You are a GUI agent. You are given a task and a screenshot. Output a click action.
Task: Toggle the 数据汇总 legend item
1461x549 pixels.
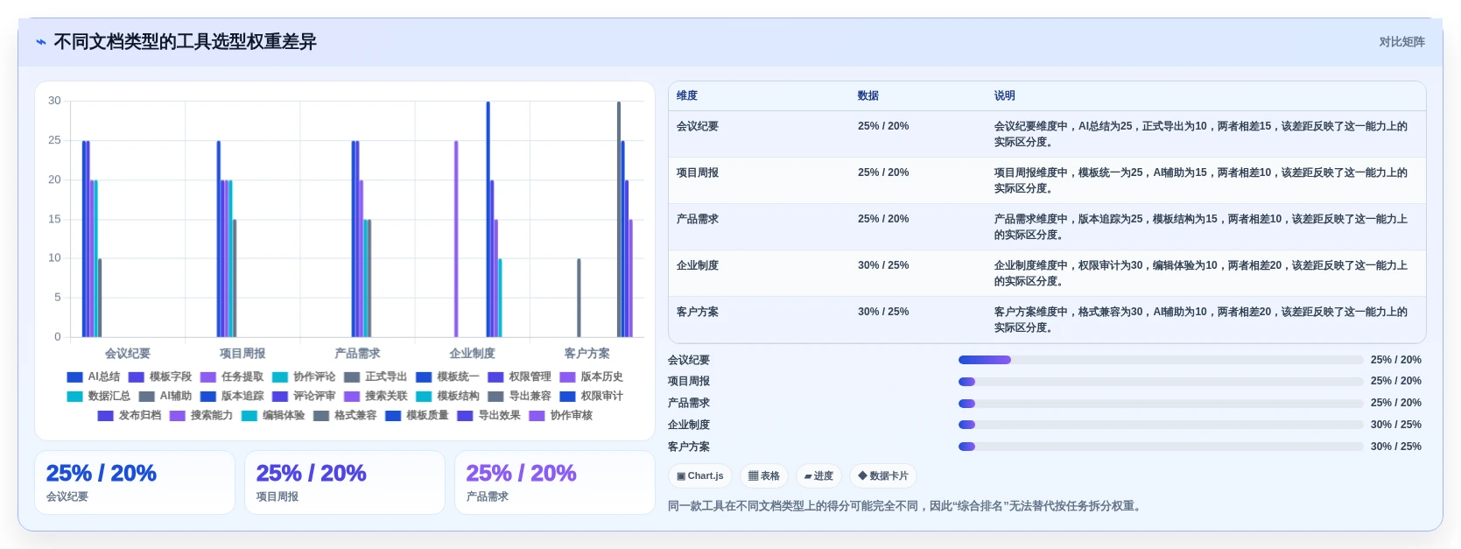(98, 397)
